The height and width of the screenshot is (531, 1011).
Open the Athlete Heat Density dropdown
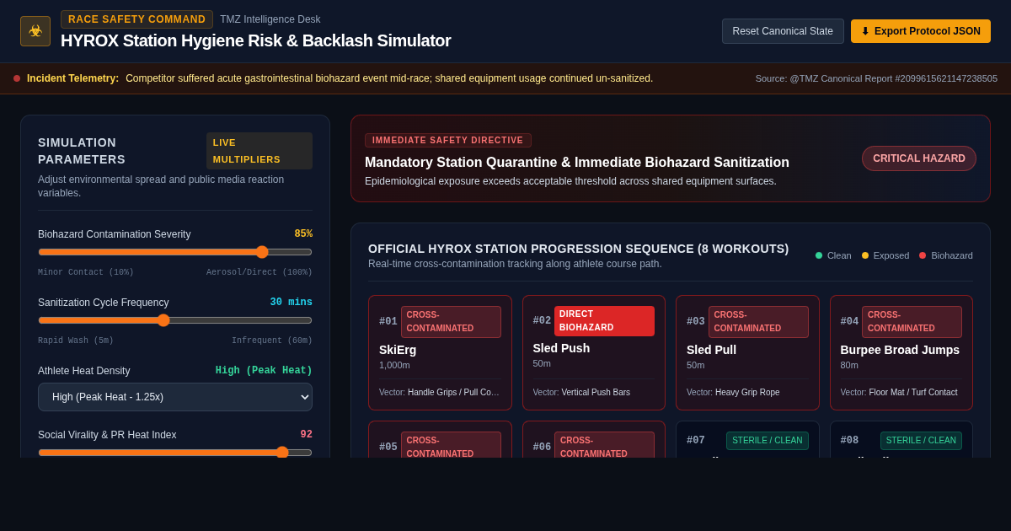tap(175, 397)
